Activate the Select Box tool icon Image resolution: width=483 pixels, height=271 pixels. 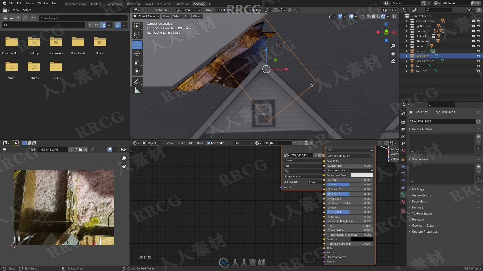point(137,26)
